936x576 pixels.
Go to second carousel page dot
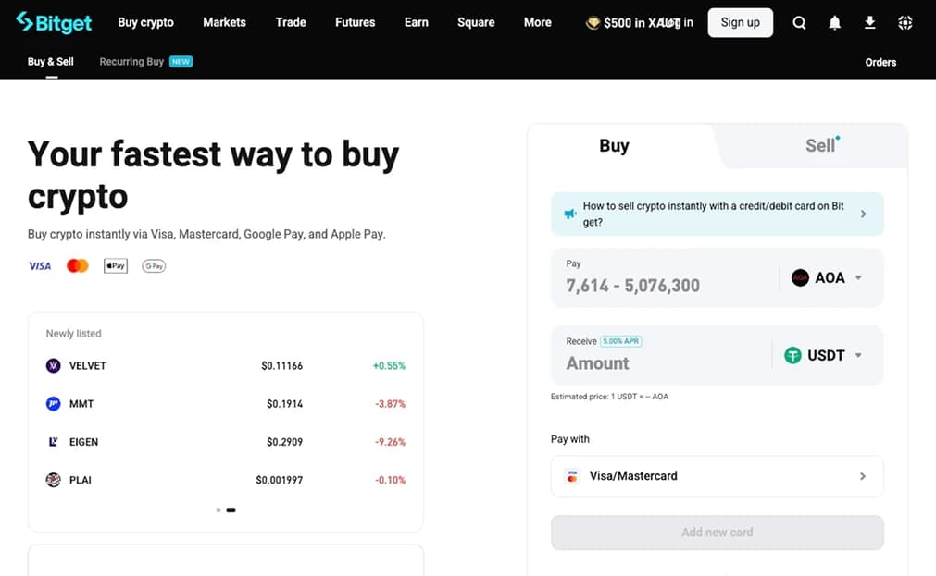click(231, 509)
